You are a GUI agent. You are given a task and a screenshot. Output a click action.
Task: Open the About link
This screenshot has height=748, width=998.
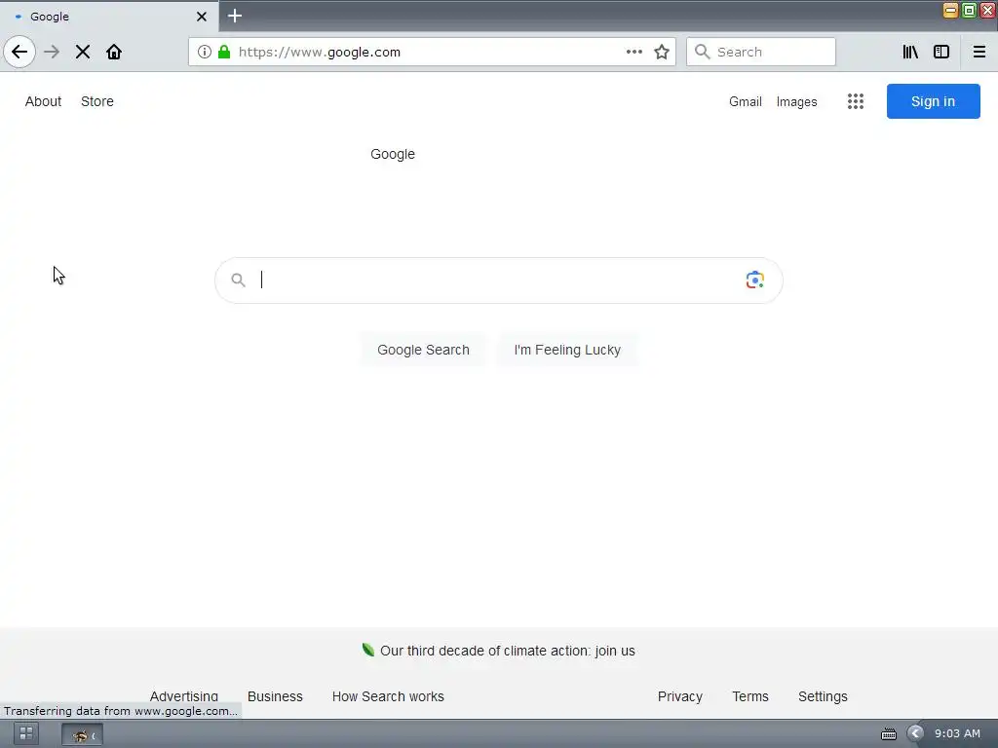pos(43,101)
